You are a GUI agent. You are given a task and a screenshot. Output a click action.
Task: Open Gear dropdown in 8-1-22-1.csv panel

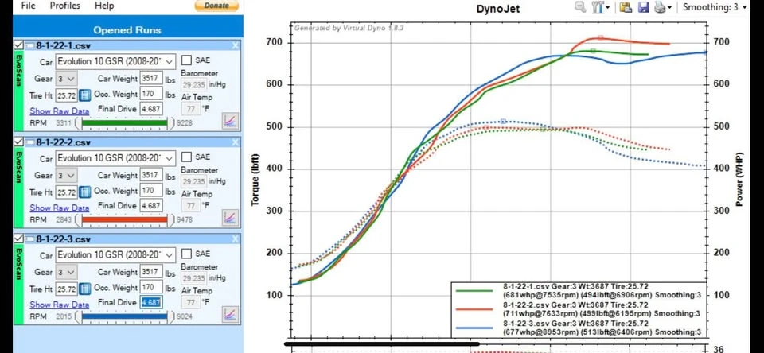[66, 79]
